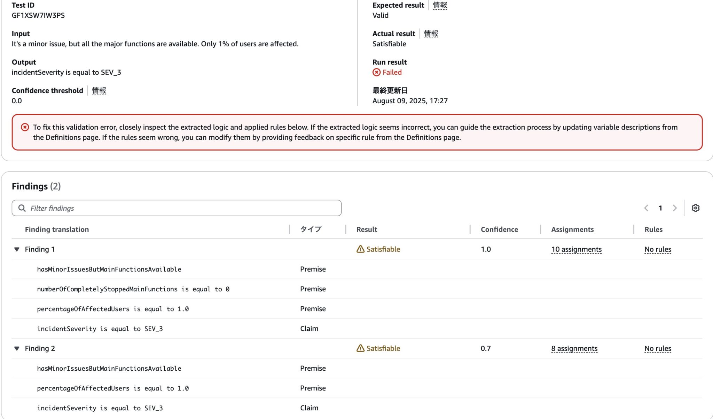Click the Finding translation column header
This screenshot has width=713, height=419.
click(x=56, y=229)
